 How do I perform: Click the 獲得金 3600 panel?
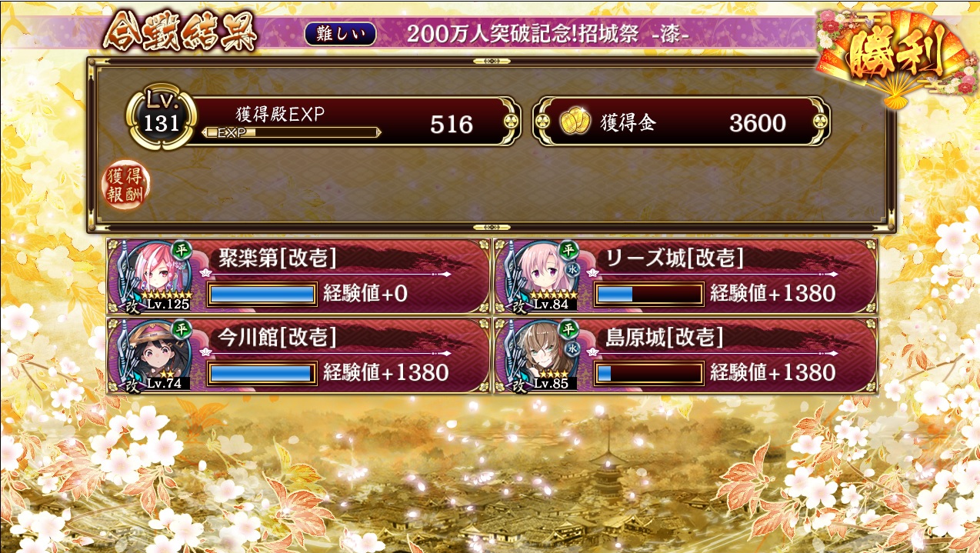pos(682,122)
